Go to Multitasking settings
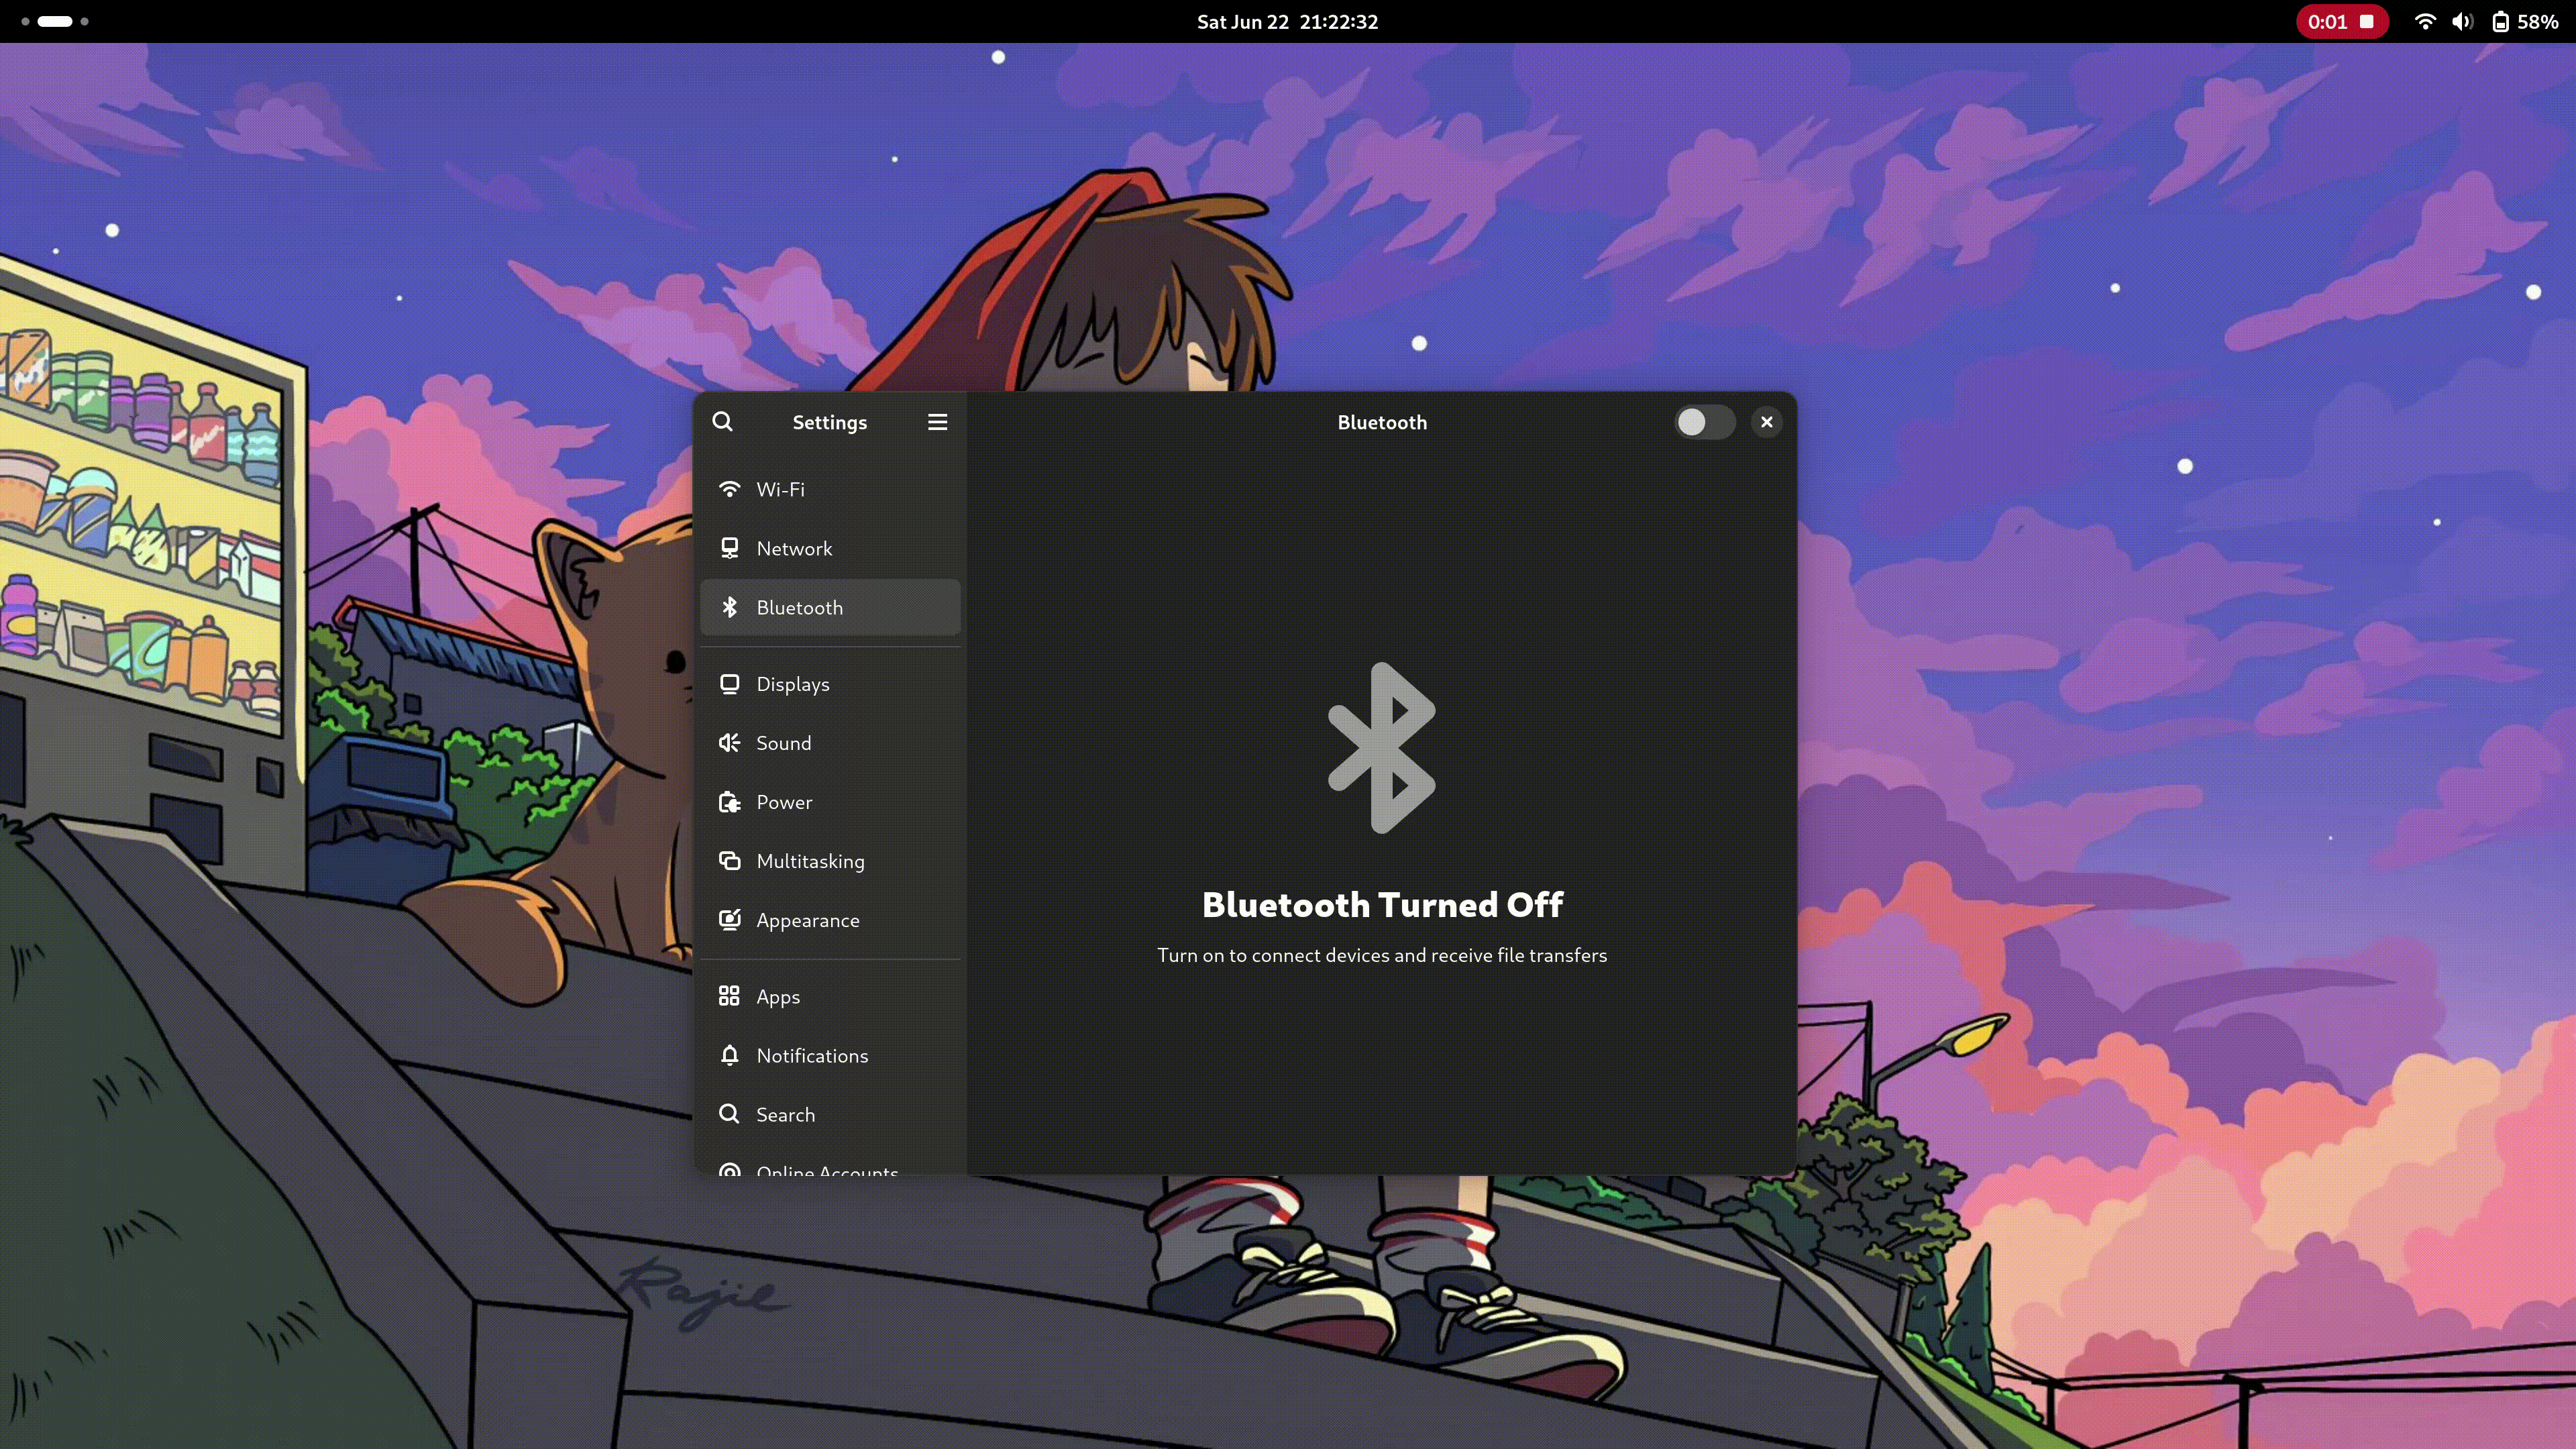Image resolution: width=2576 pixels, height=1449 pixels. pyautogui.click(x=830, y=861)
